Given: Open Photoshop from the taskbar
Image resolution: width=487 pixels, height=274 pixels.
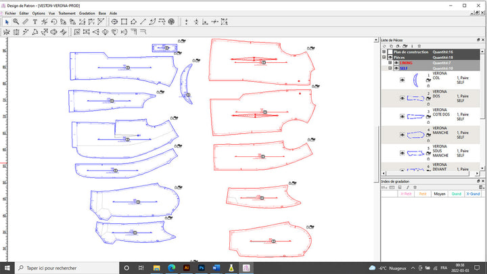Looking at the screenshot, I should 202,268.
